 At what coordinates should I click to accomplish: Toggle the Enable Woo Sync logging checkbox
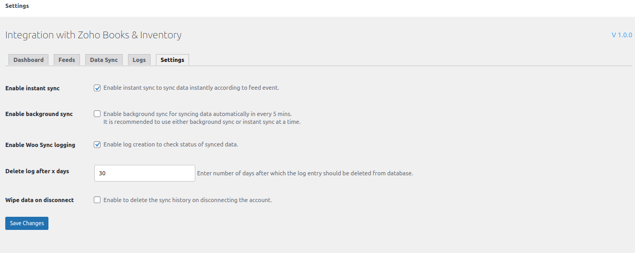click(97, 144)
